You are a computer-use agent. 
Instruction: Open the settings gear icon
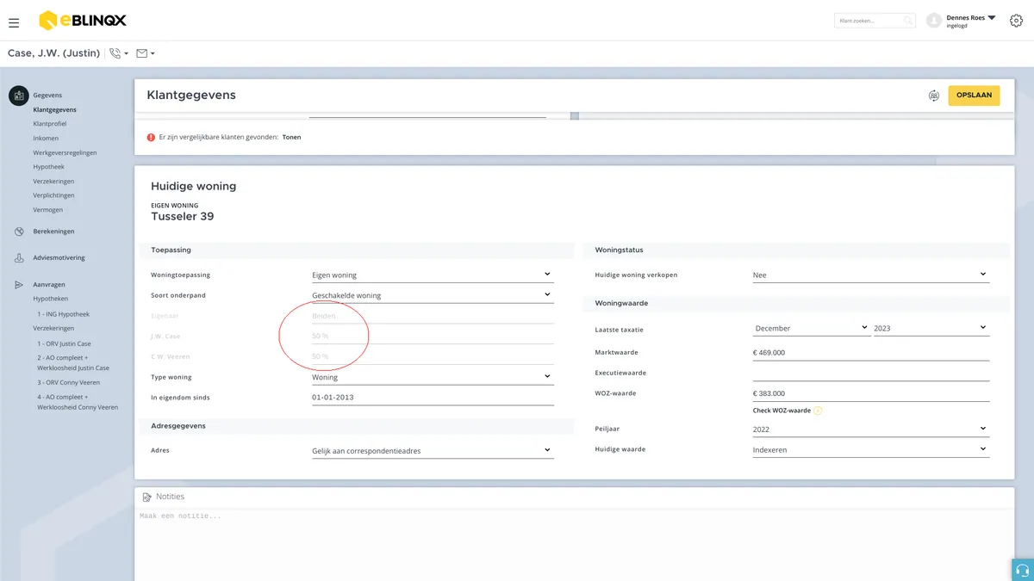coord(1016,21)
